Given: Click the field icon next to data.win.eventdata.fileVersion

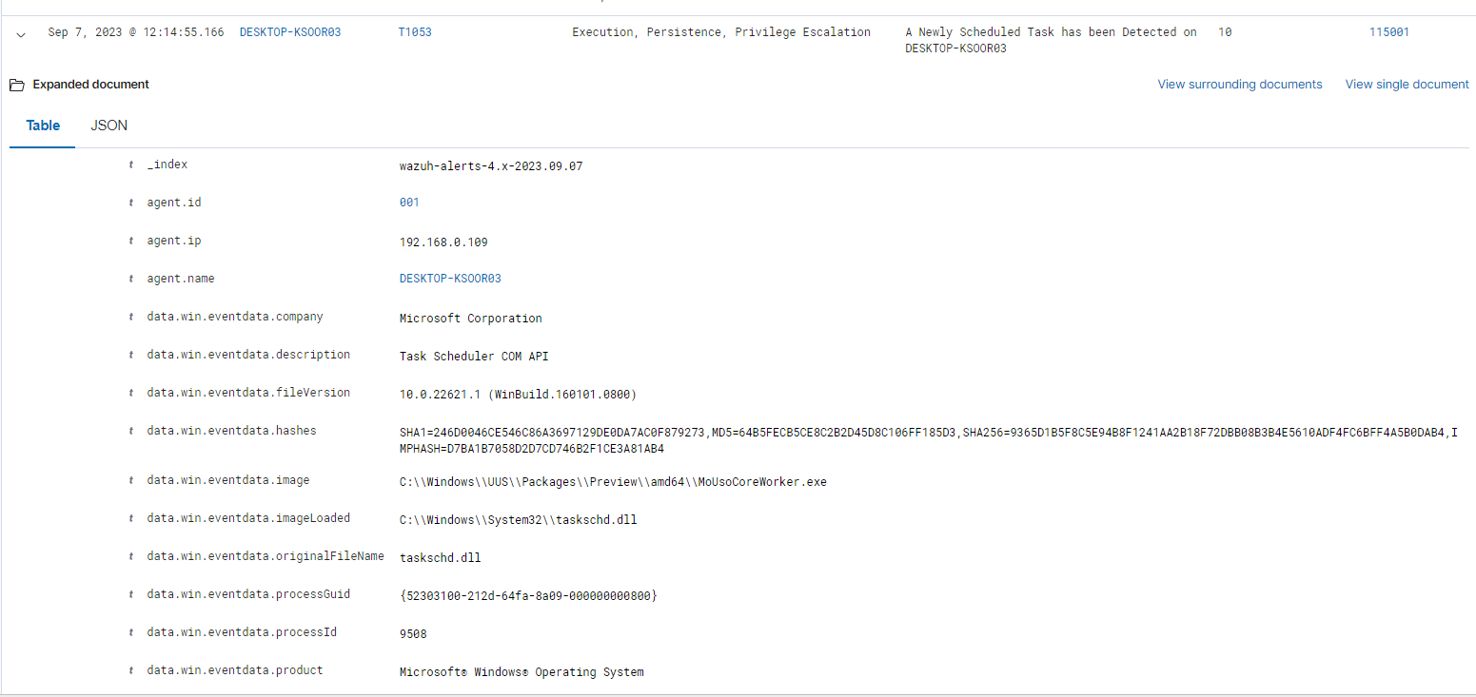Looking at the screenshot, I should [130, 392].
